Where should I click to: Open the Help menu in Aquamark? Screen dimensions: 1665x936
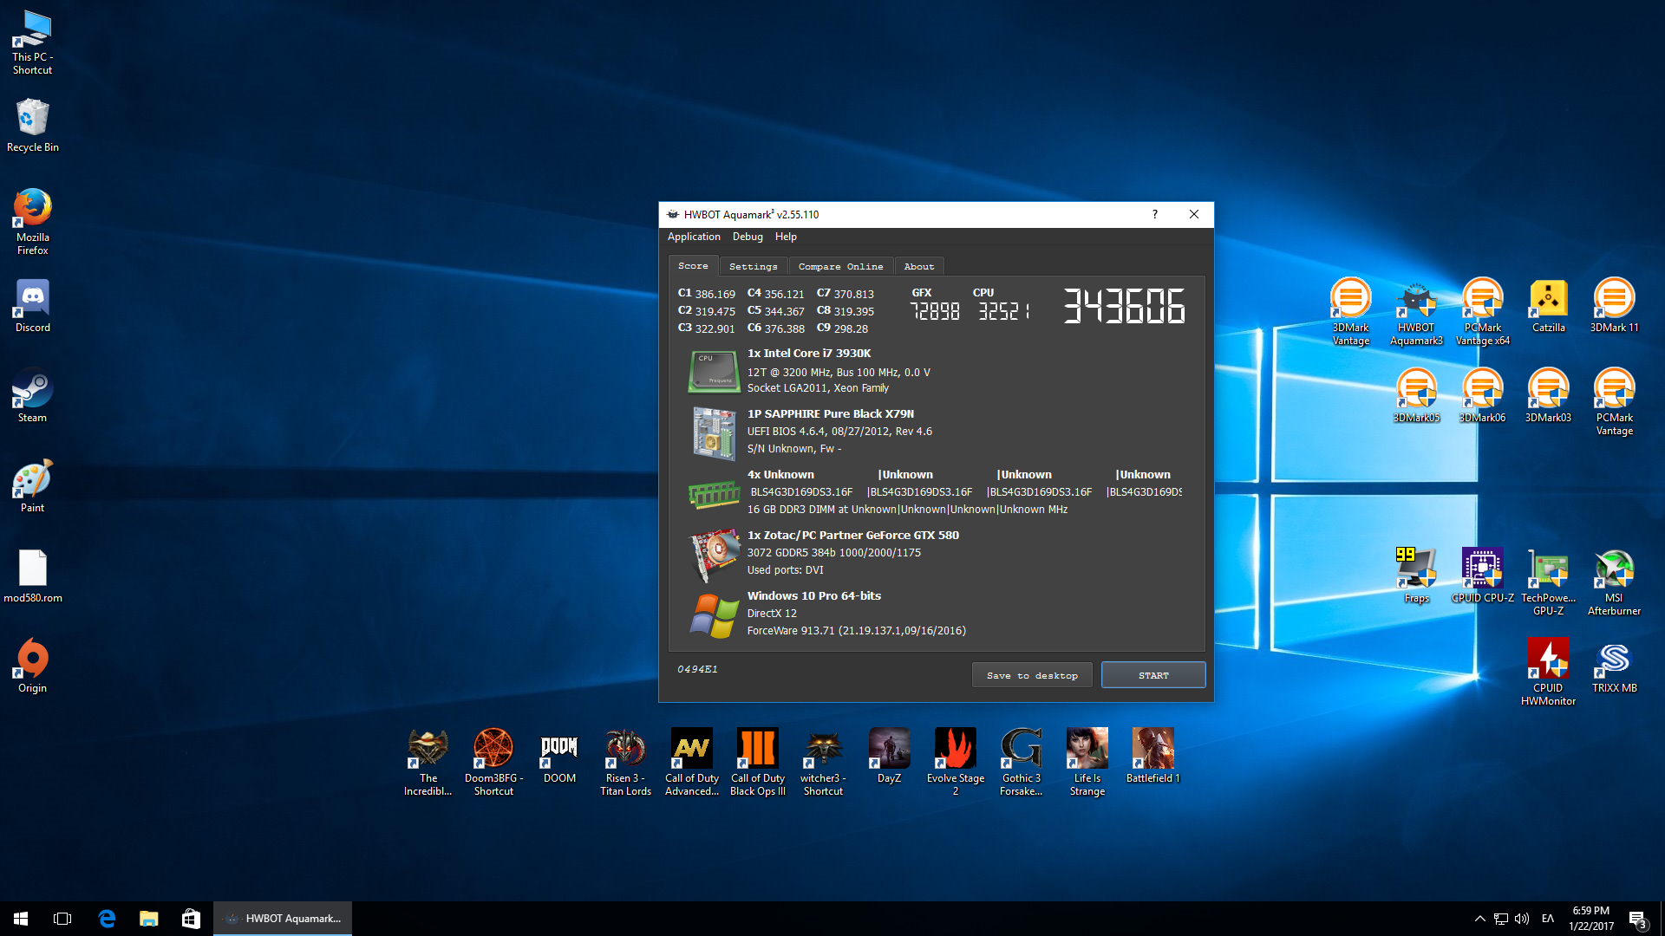(x=786, y=237)
